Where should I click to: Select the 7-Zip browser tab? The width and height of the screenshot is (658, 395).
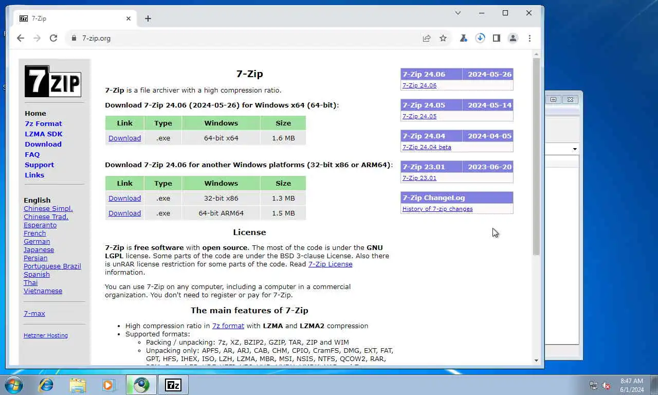point(76,19)
